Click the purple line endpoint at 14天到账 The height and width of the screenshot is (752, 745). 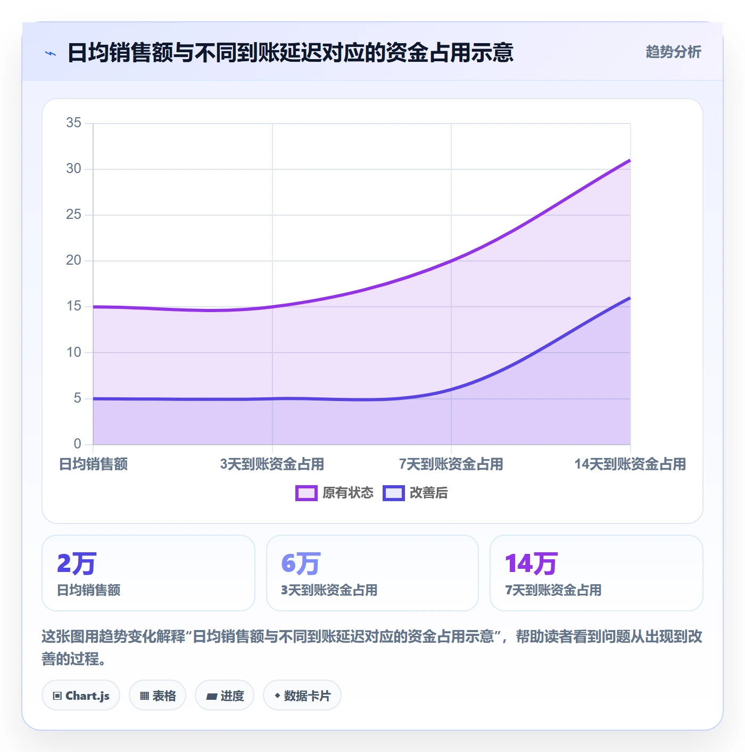[x=630, y=160]
